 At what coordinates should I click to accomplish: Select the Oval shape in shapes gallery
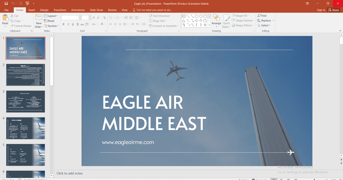pos(201,16)
